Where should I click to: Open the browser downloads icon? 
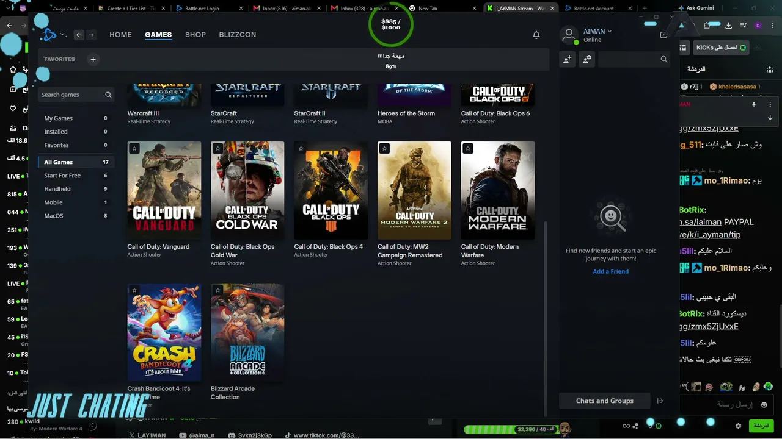pos(728,26)
